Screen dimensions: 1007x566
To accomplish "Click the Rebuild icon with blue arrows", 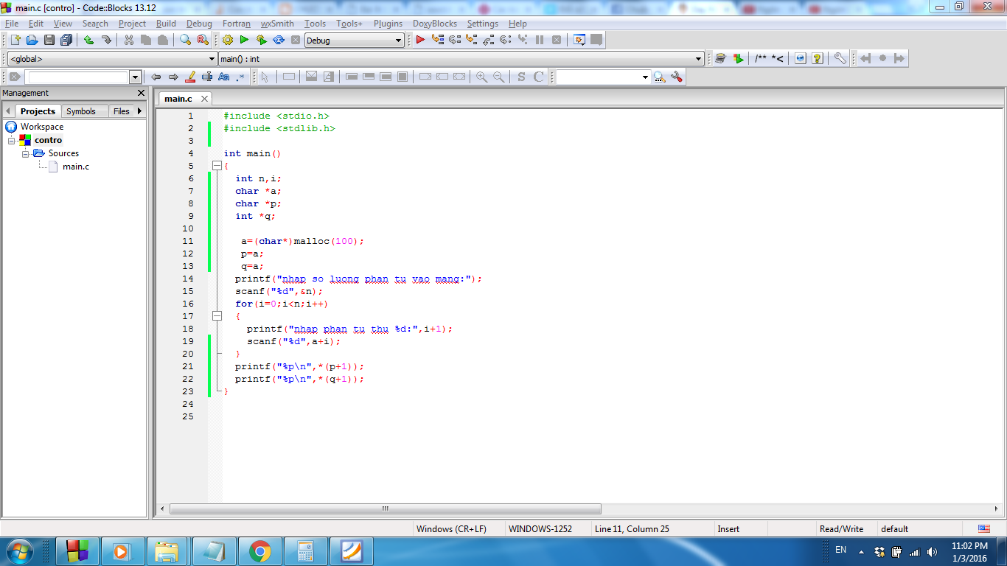I will (x=279, y=40).
